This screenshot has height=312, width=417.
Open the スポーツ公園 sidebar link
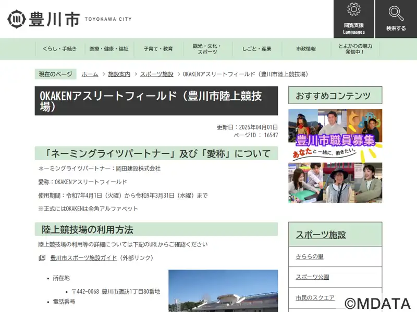(312, 277)
